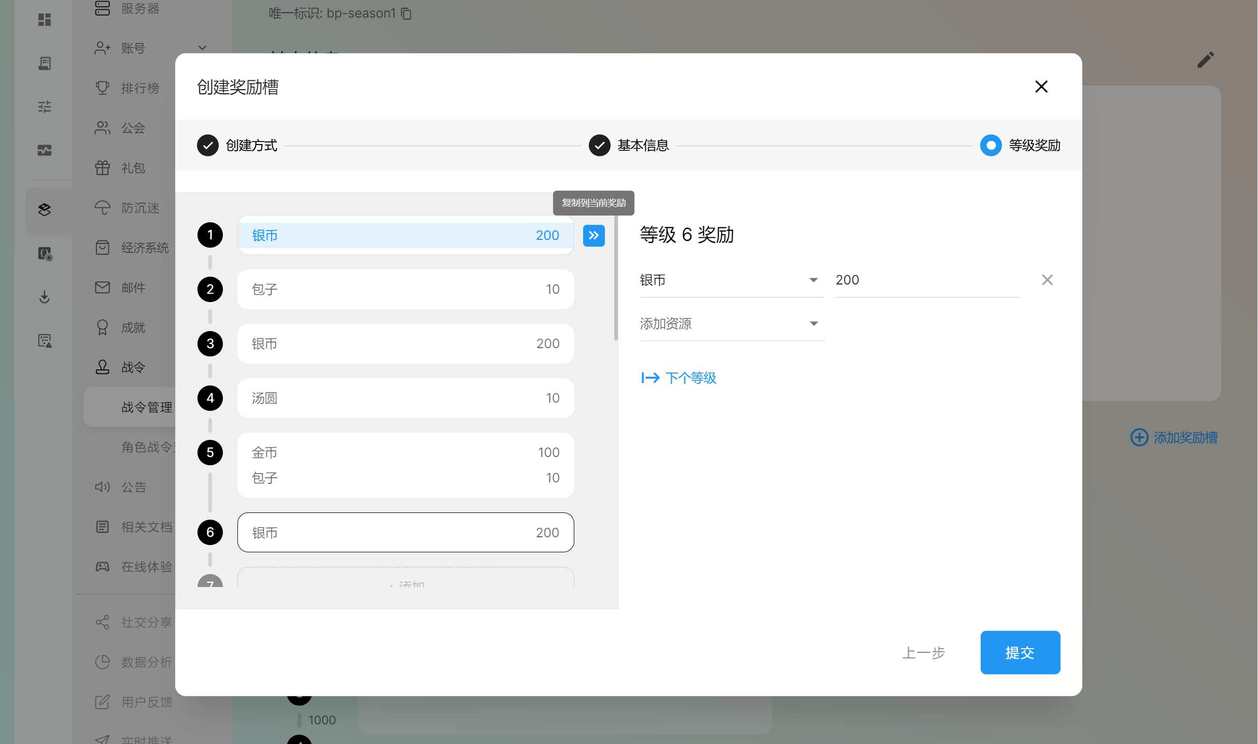This screenshot has width=1258, height=744.
Task: Click the quantity field showing 200
Action: [927, 280]
